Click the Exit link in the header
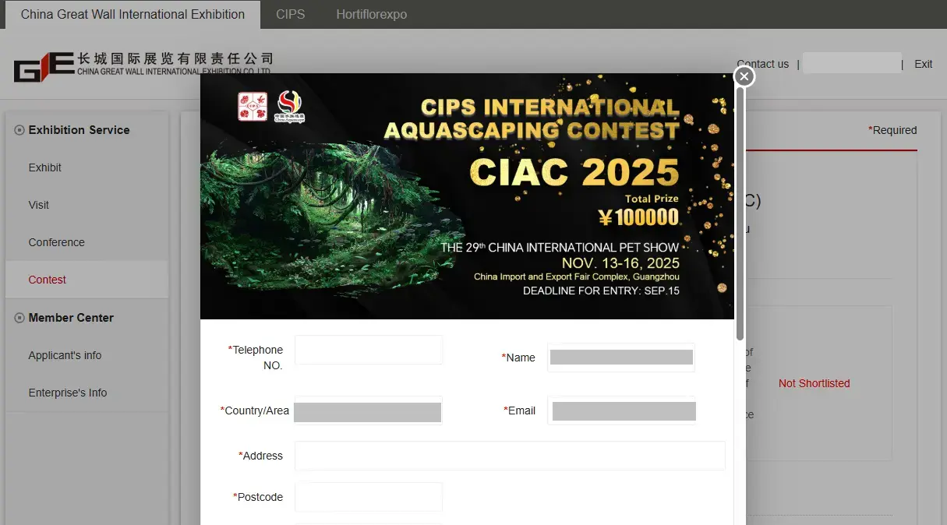Screen dimensions: 947x525 [923, 64]
